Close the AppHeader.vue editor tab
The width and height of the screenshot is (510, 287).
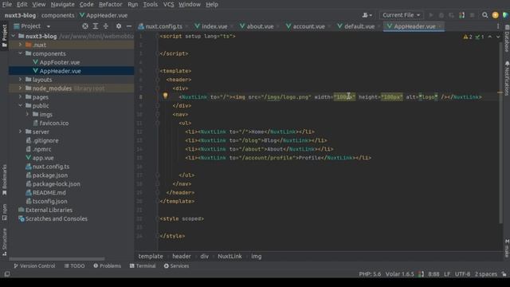coord(440,26)
